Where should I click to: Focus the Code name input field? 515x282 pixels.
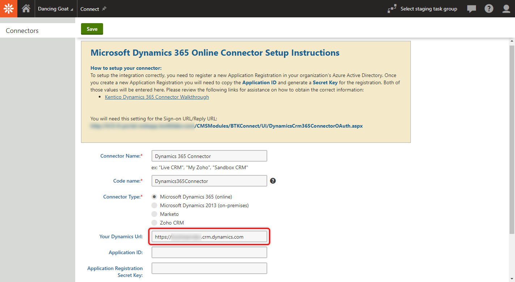point(209,181)
